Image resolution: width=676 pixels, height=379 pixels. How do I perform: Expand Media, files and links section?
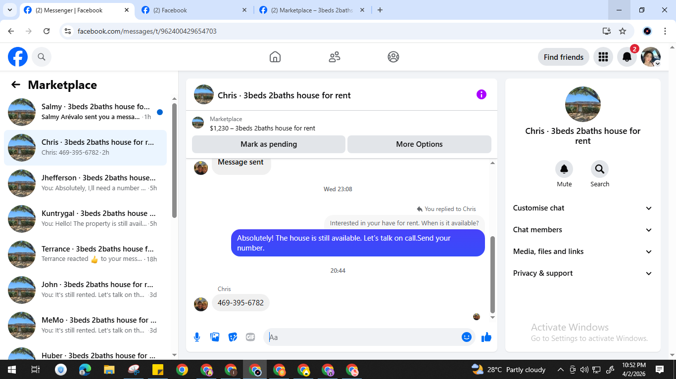click(582, 252)
